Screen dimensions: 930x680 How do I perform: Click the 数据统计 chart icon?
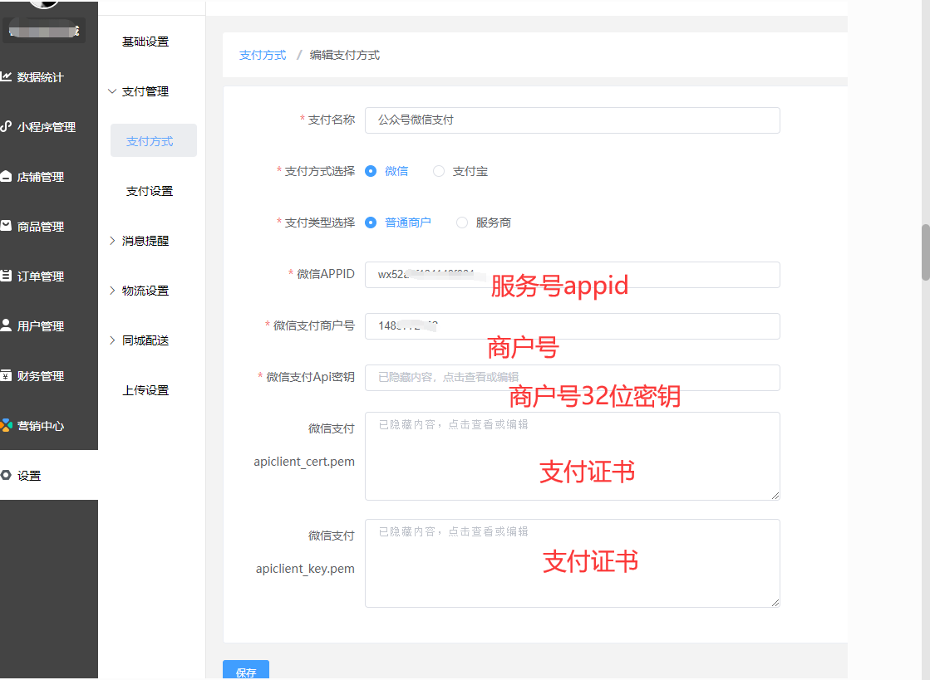click(x=6, y=76)
